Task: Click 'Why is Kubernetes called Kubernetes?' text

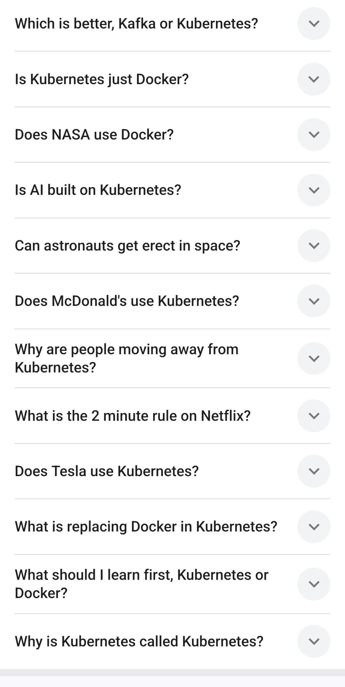Action: 139,641
